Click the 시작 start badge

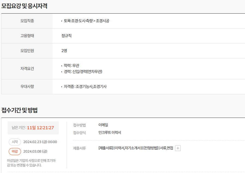point(15,142)
